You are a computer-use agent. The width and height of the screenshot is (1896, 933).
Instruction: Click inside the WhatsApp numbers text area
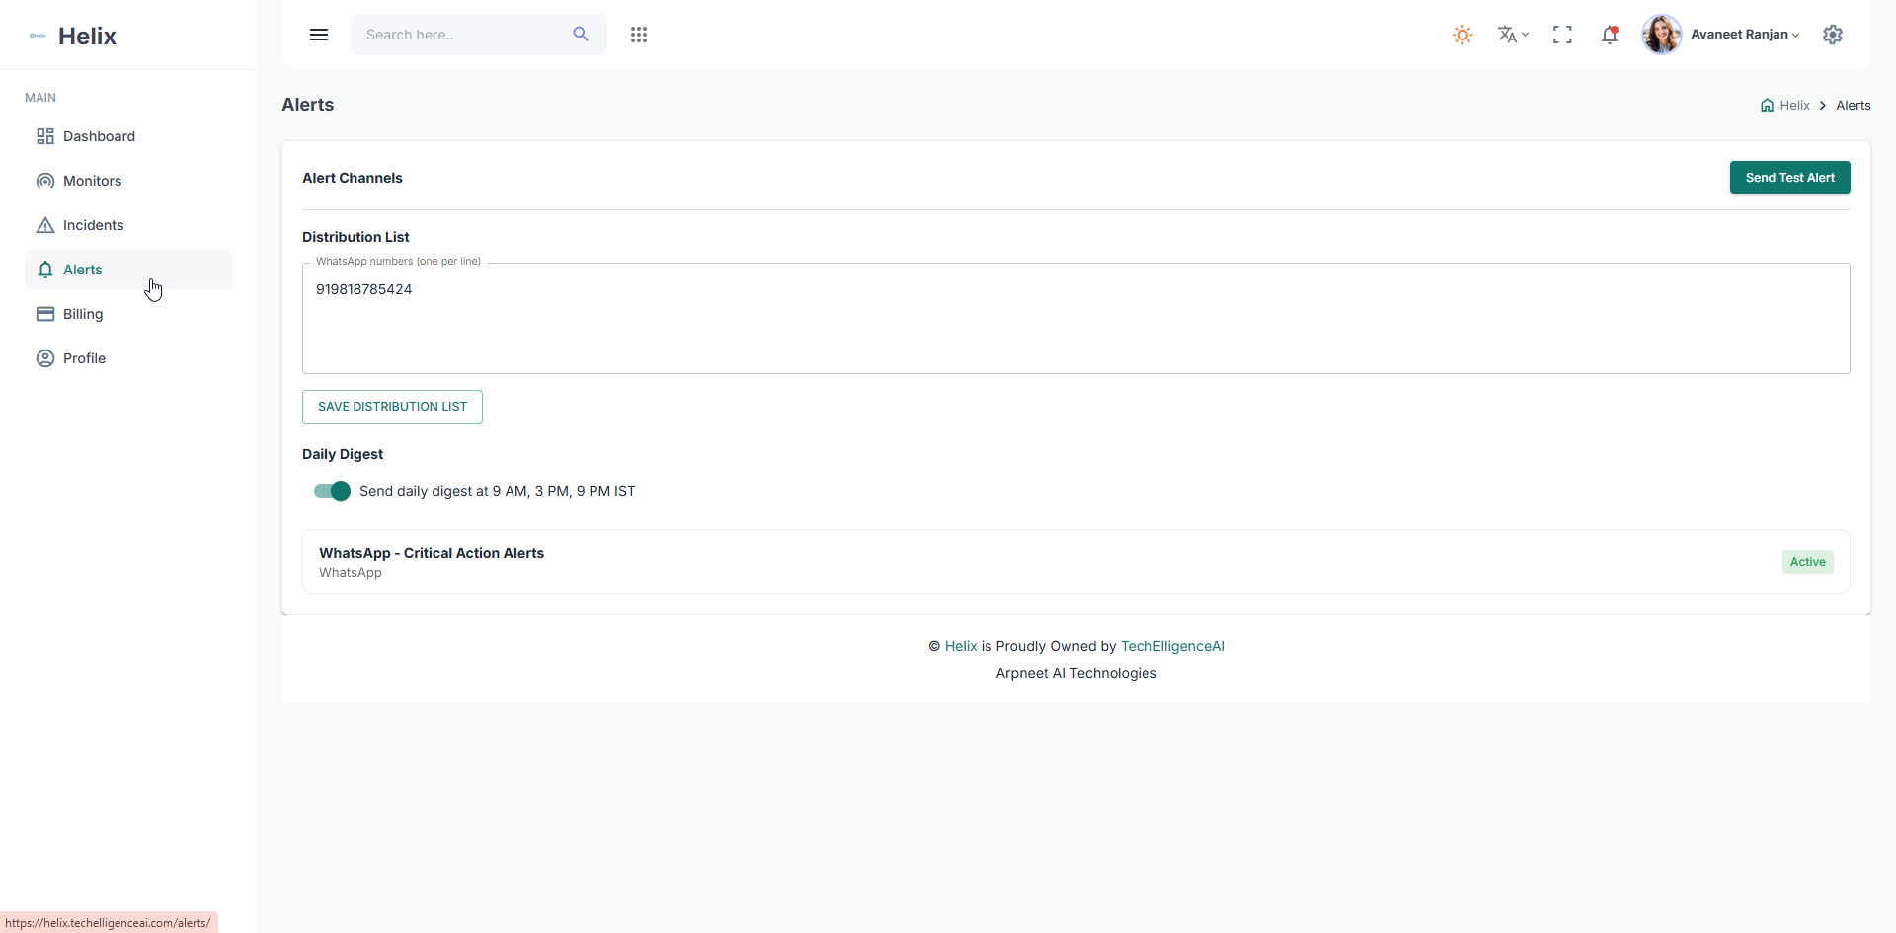tap(1074, 318)
